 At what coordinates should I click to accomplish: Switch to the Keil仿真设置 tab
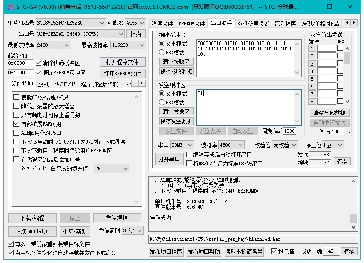point(253,24)
